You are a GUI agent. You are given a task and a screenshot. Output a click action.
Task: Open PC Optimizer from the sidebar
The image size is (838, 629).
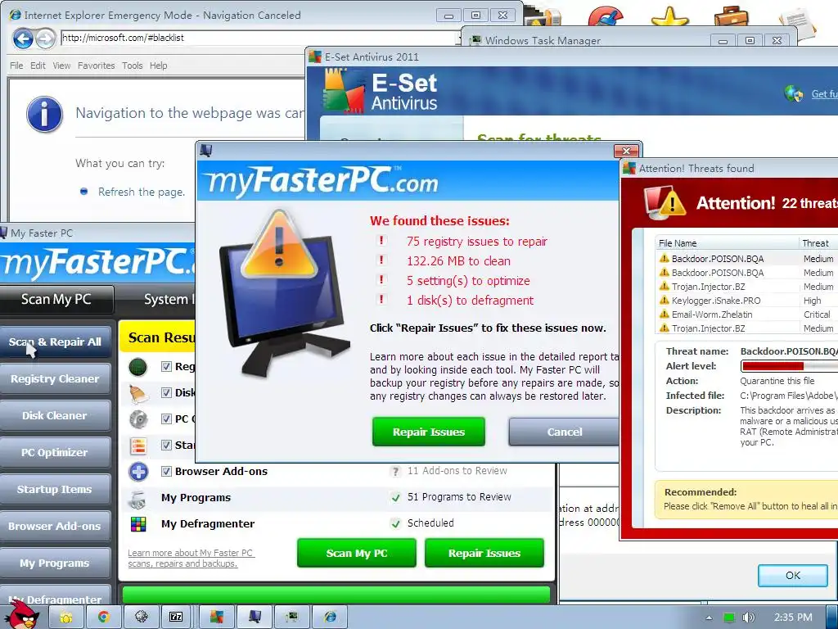(55, 452)
